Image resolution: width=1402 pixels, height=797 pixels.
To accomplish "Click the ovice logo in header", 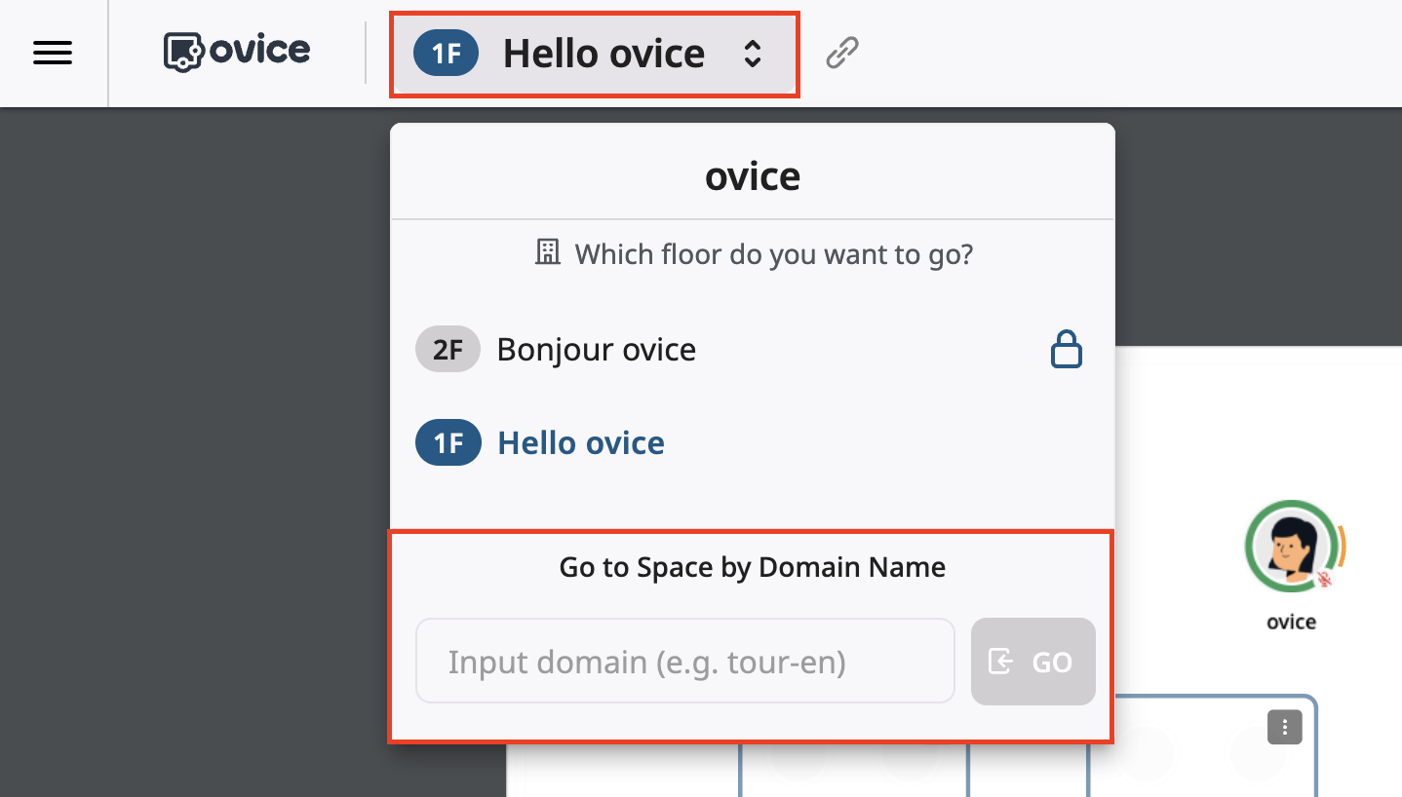I will point(237,52).
